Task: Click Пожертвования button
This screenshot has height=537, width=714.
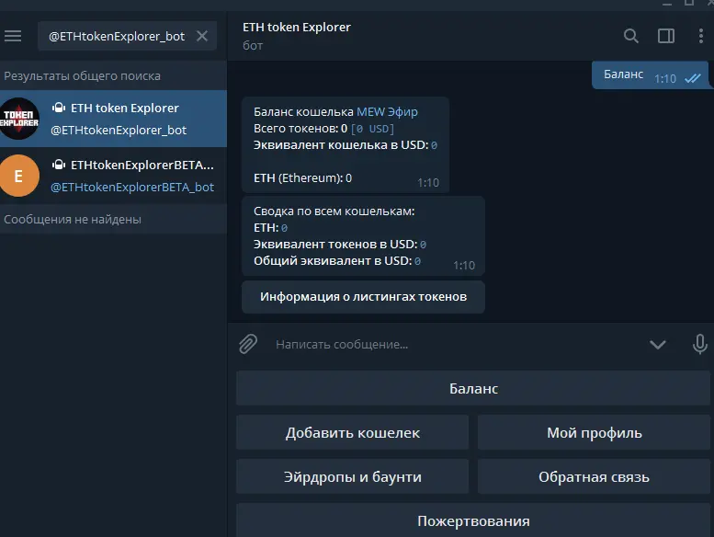Action: tap(473, 520)
